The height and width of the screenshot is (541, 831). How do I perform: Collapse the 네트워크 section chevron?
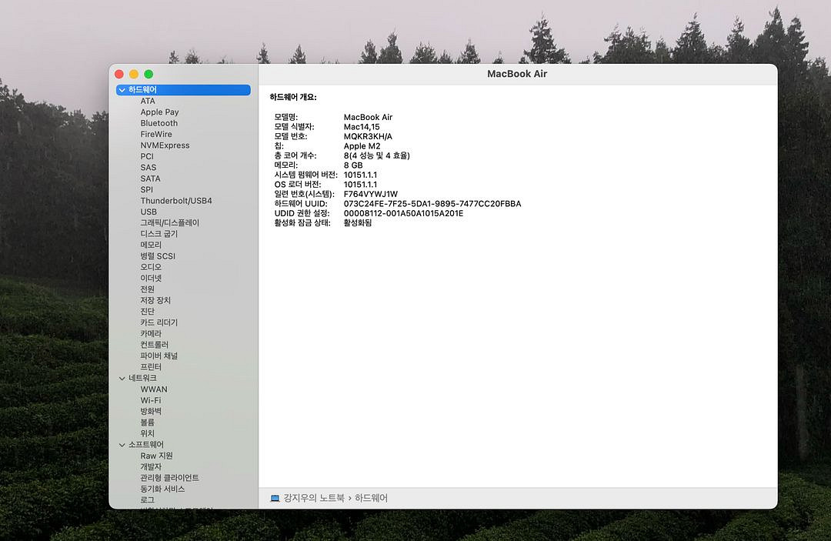(122, 378)
